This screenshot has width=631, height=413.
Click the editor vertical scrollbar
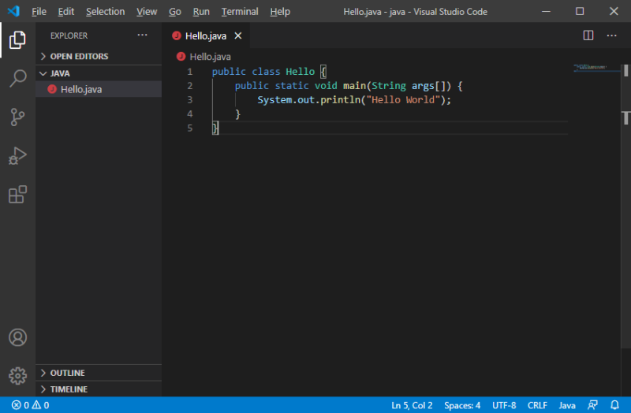pos(625,205)
